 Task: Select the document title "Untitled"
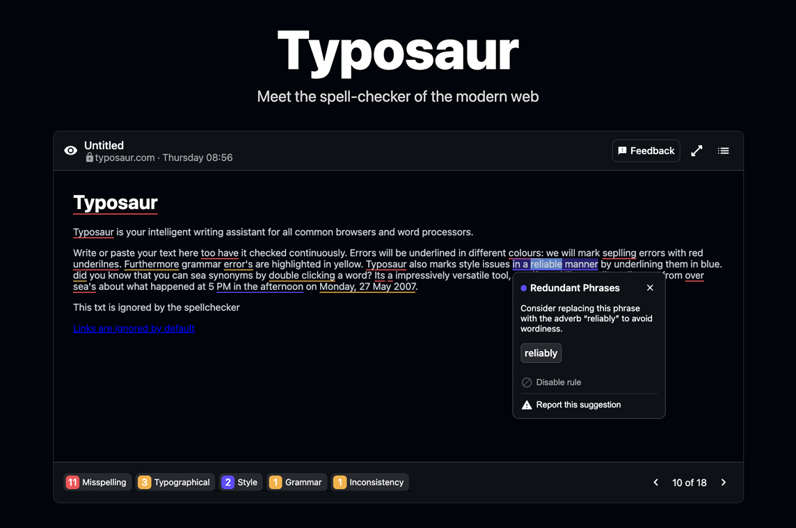104,146
